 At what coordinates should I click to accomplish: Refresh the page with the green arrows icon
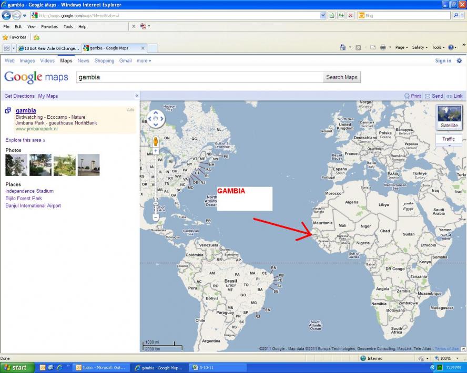341,15
